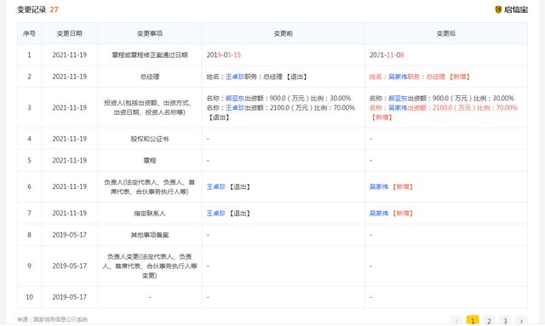This screenshot has height=326, width=545.
Task: Click the record count 27
Action: 54,9
